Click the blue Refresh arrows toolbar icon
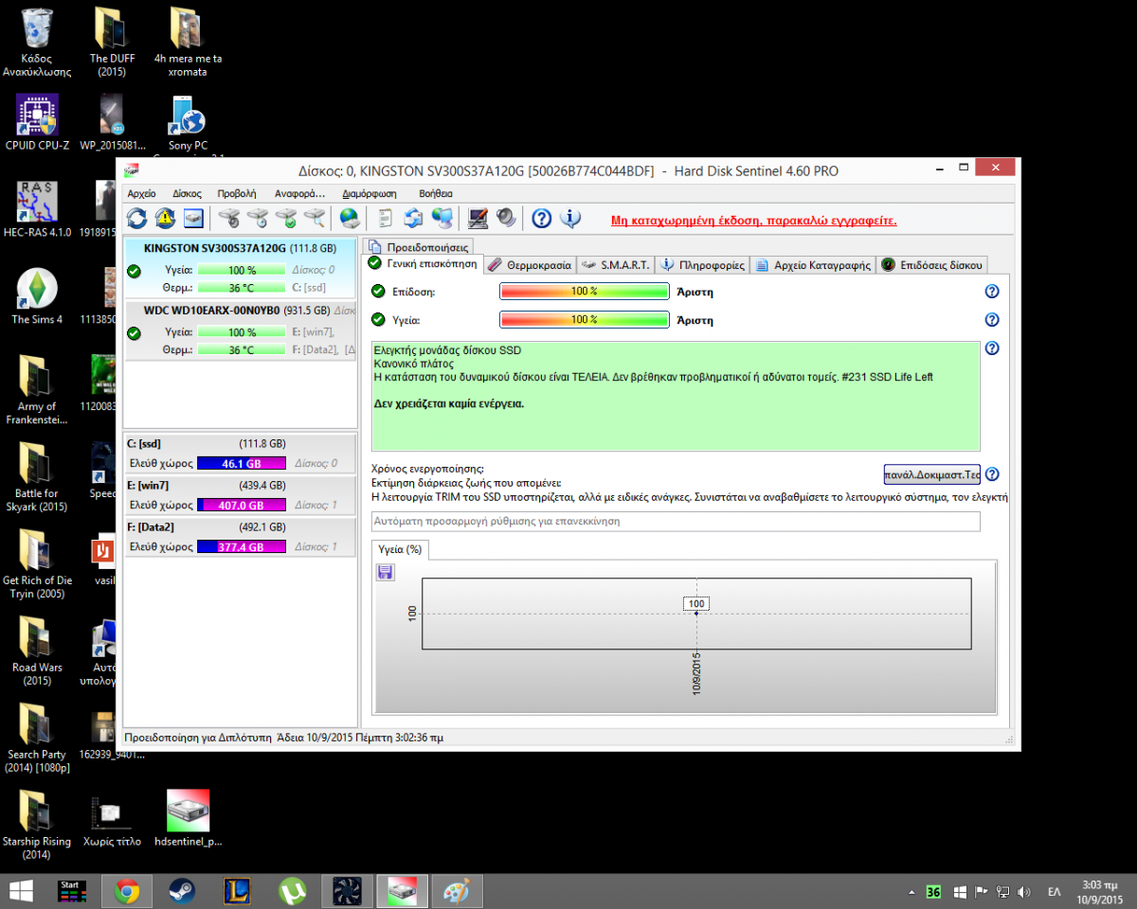 click(x=137, y=219)
